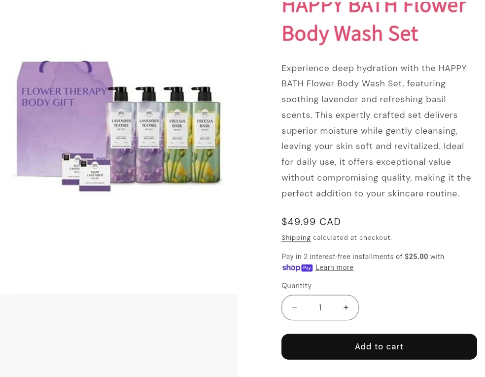The width and height of the screenshot is (485, 377).
Task: Click the empty gray media area below image
Action: coord(119,336)
